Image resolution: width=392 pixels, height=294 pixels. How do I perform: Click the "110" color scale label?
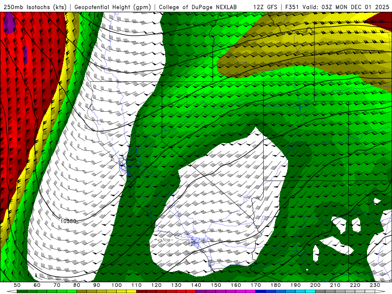pyautogui.click(x=137, y=285)
